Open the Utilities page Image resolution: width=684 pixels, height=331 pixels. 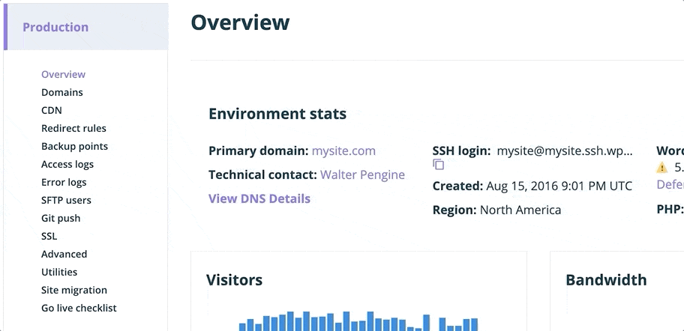(59, 272)
